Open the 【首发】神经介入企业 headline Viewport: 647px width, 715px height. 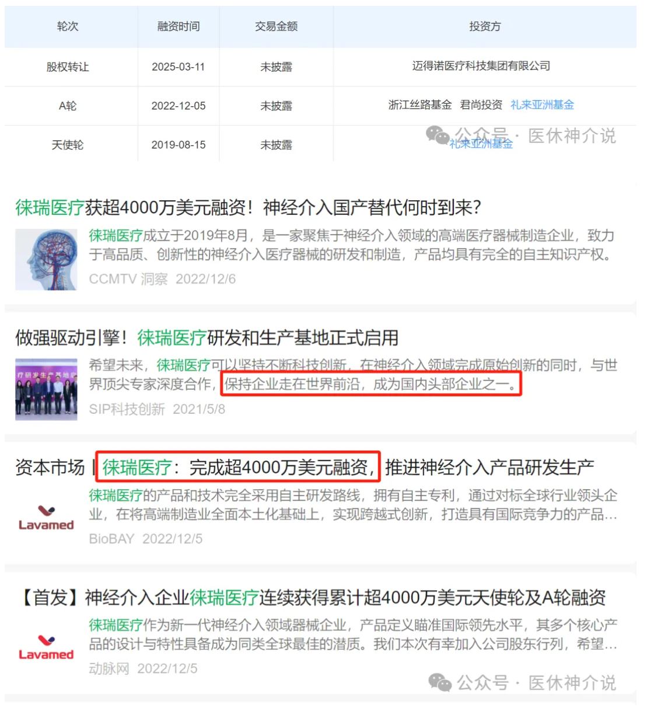(x=313, y=598)
